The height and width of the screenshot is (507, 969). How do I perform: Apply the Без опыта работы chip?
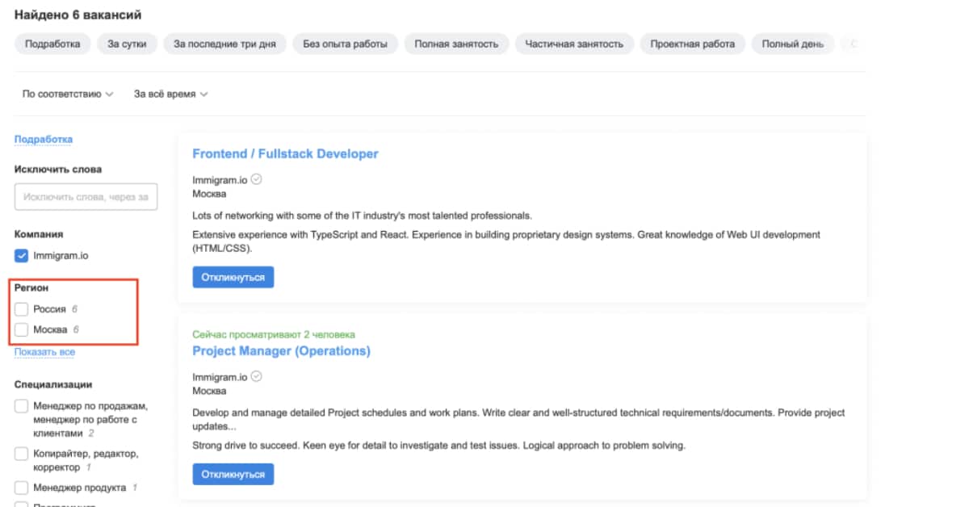click(345, 44)
